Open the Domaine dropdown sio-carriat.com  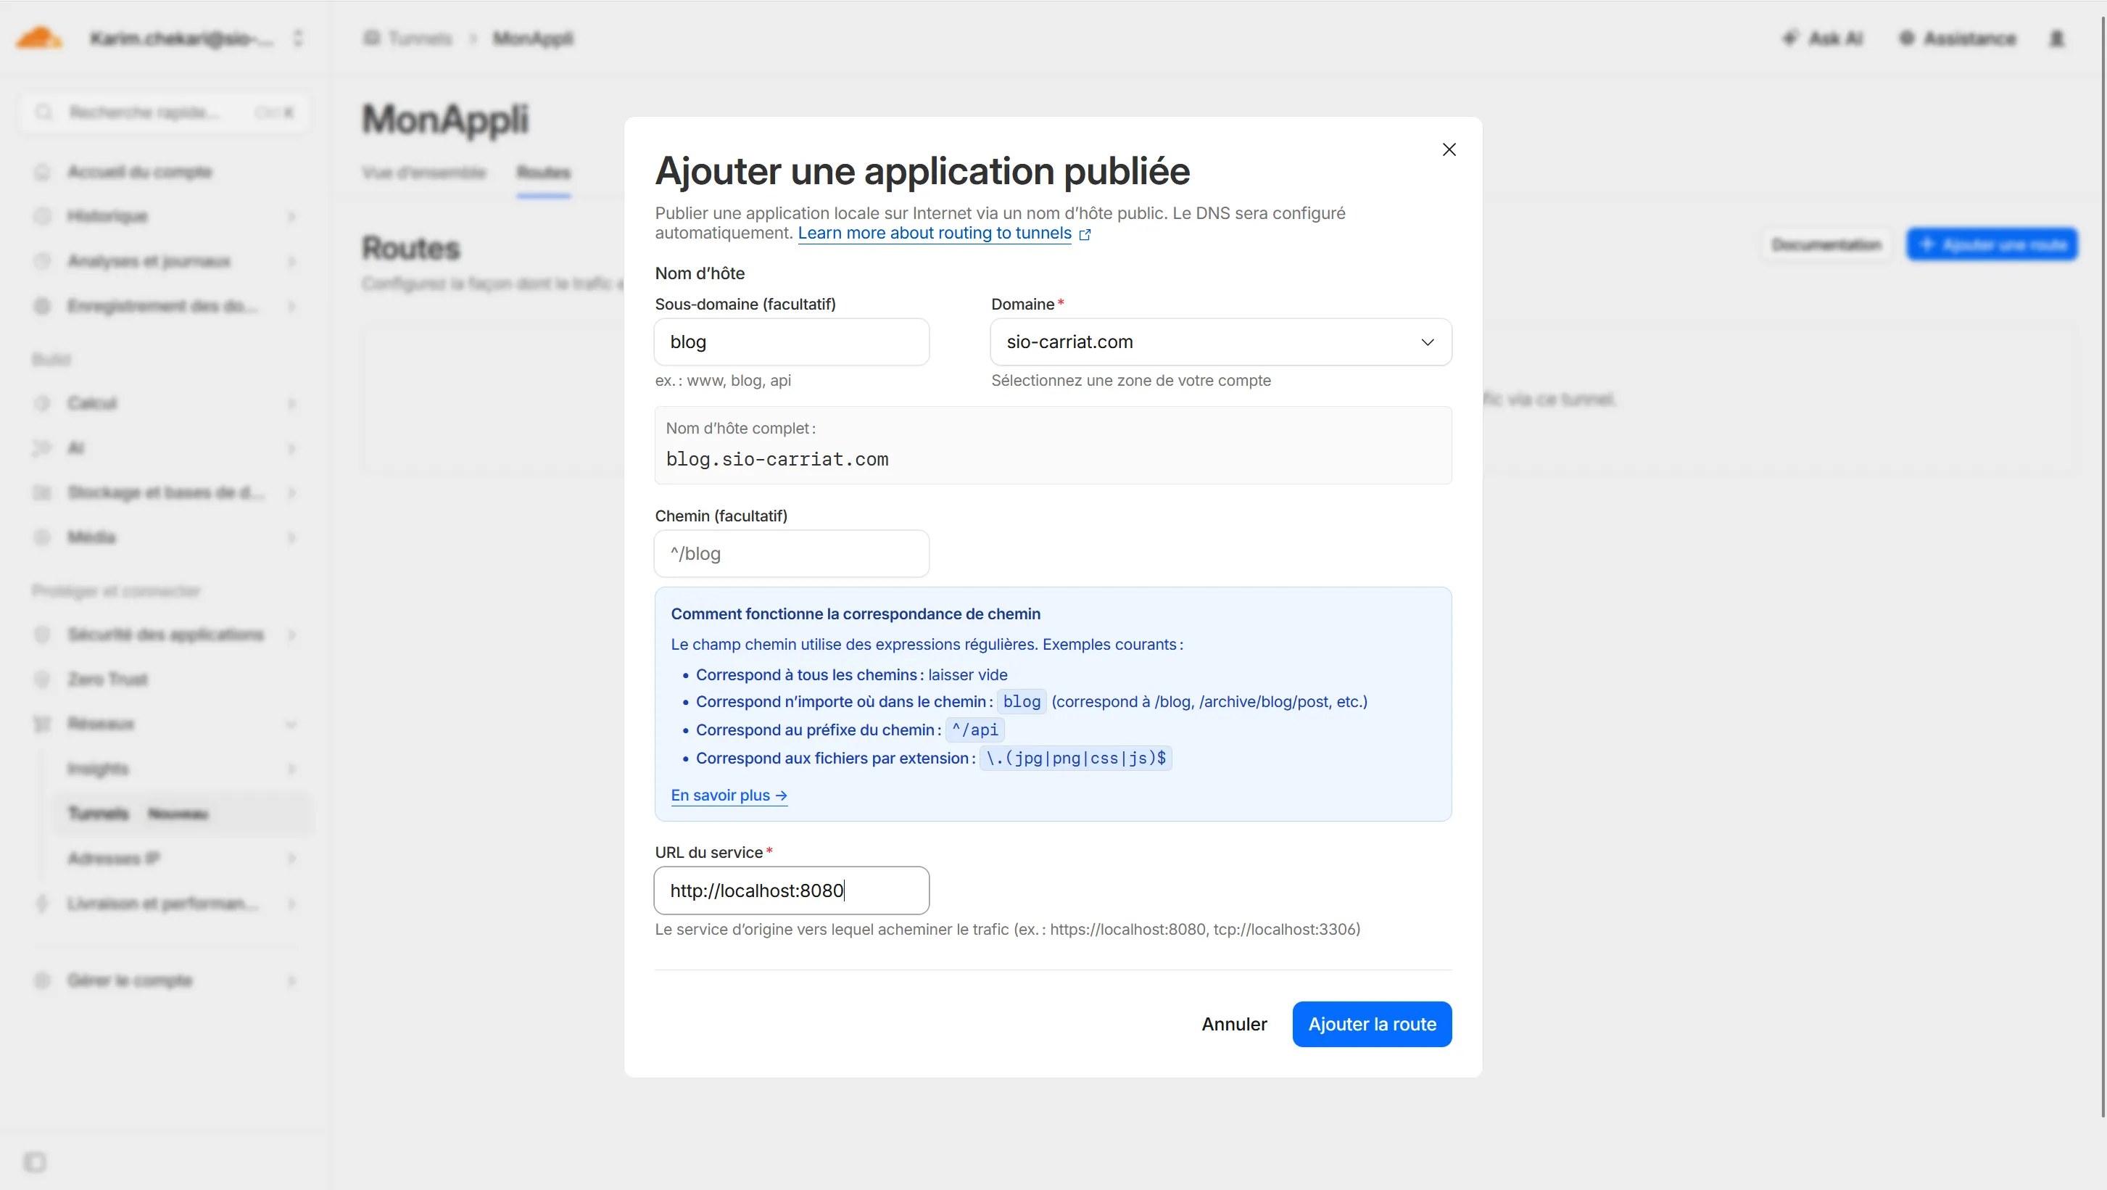tap(1220, 342)
